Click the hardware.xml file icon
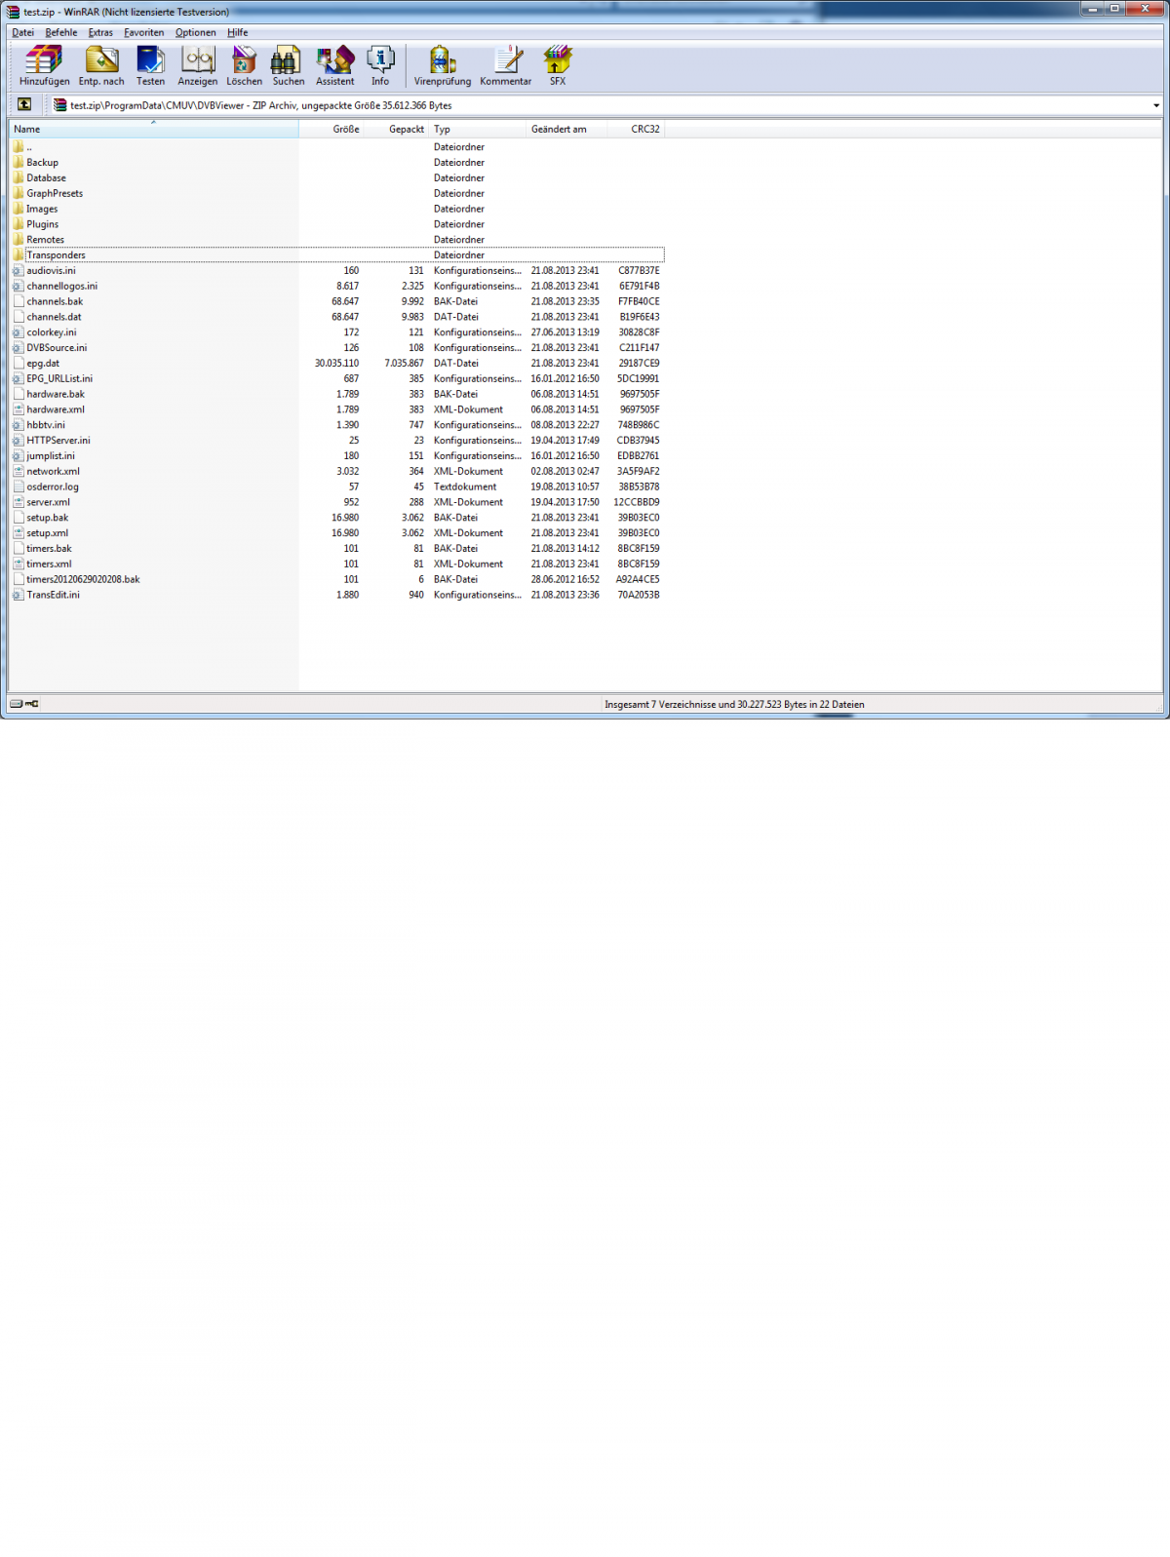Screen dimensions: 1170x1557 click(19, 409)
